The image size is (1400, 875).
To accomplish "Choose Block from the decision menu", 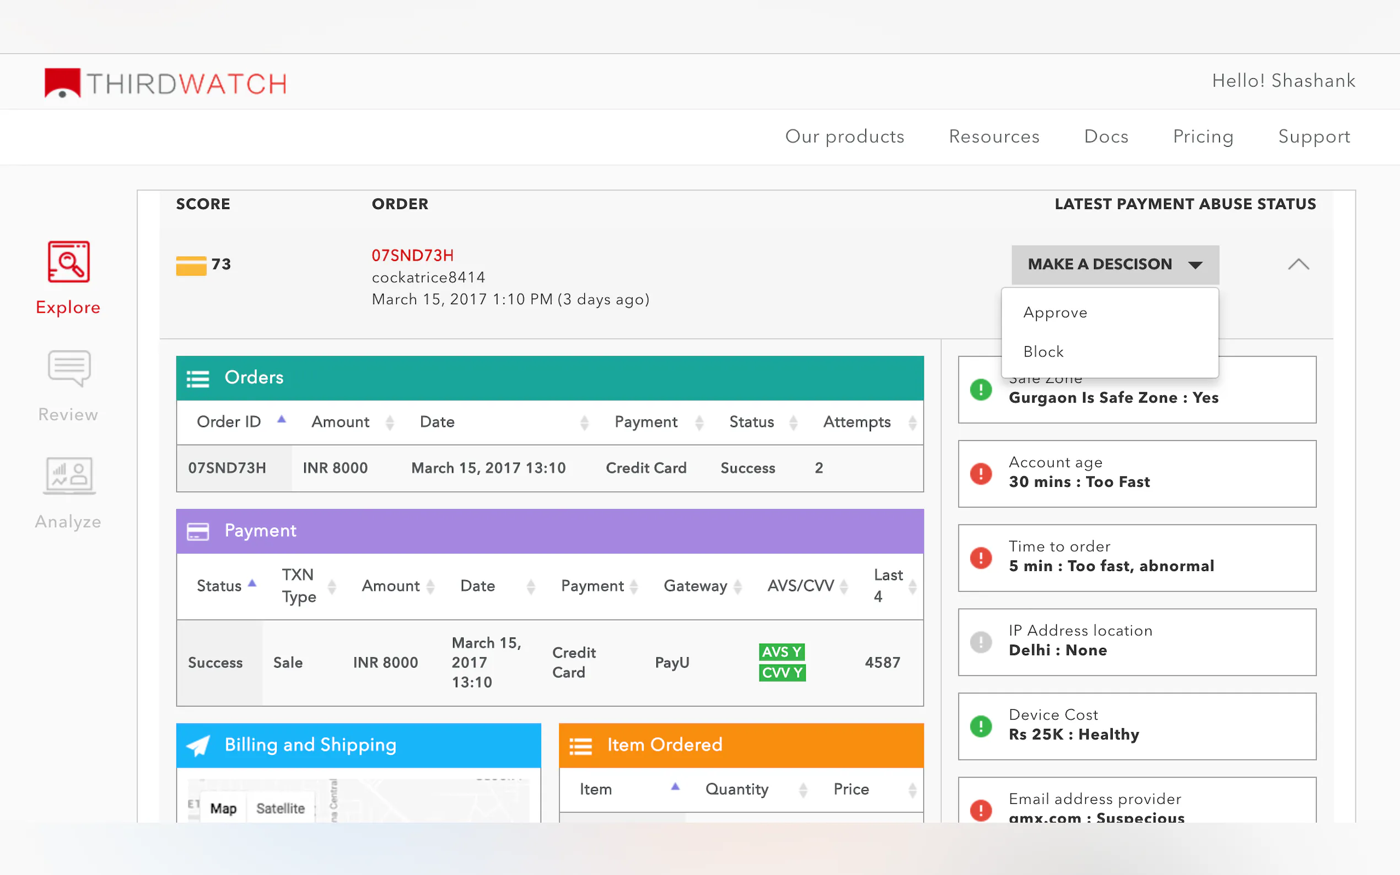I will point(1043,352).
